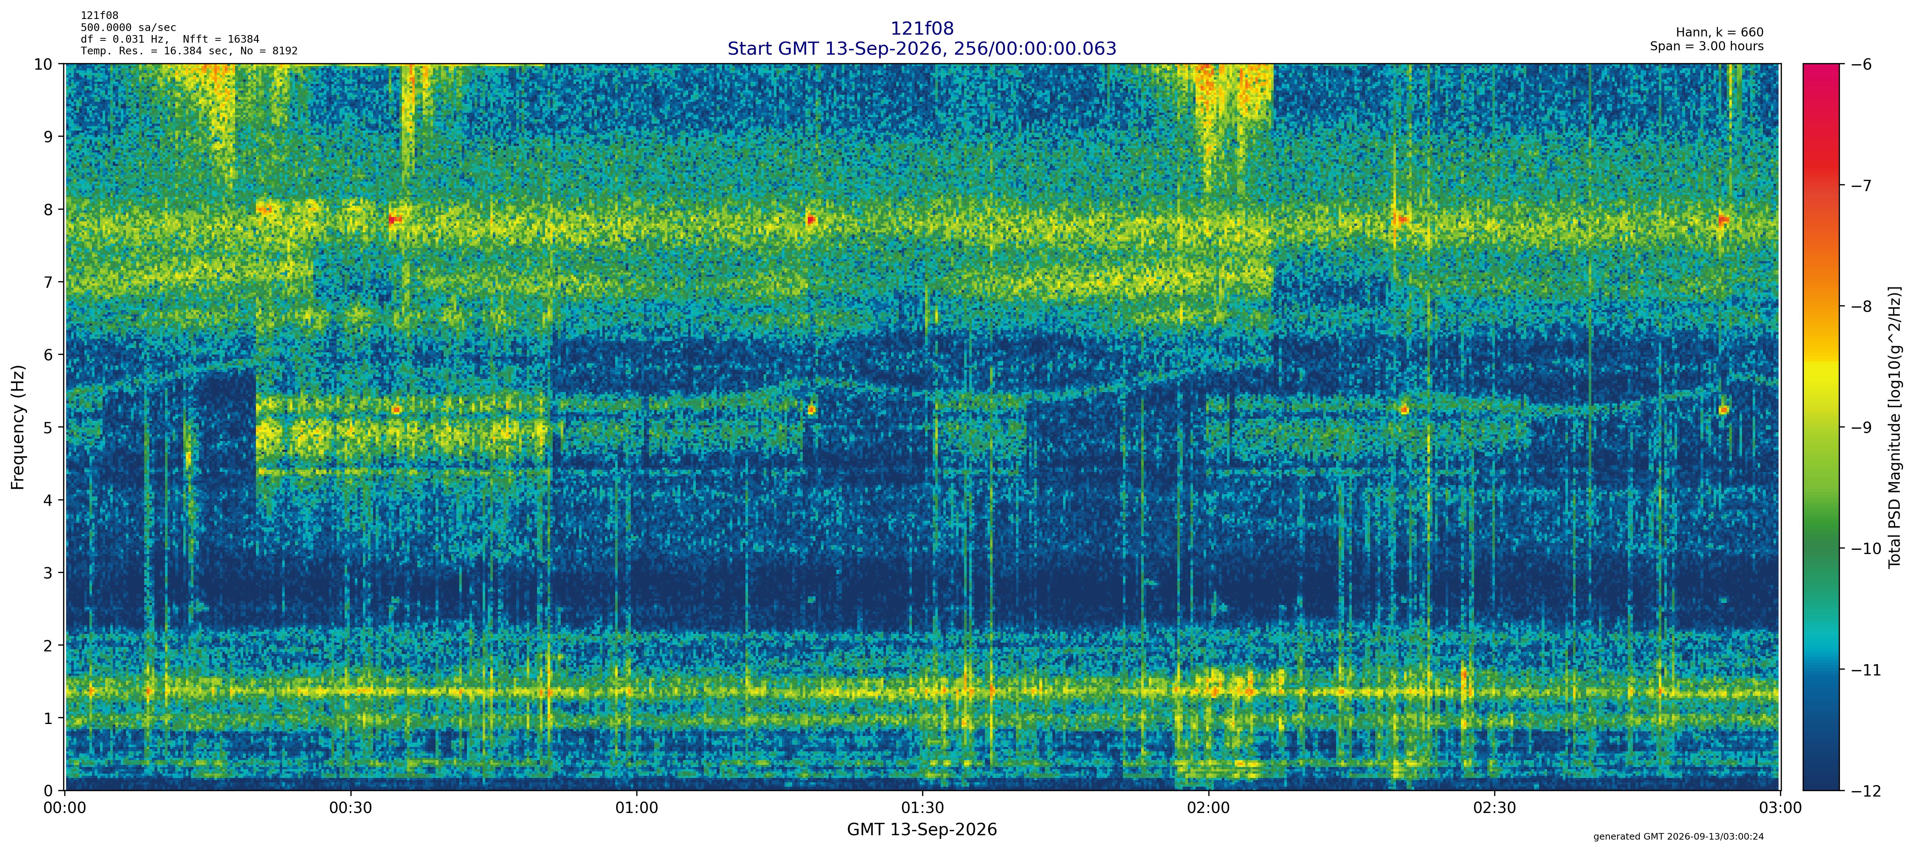This screenshot has width=1914, height=852.
Task: Click the plot title '121f08'
Action: coord(921,28)
